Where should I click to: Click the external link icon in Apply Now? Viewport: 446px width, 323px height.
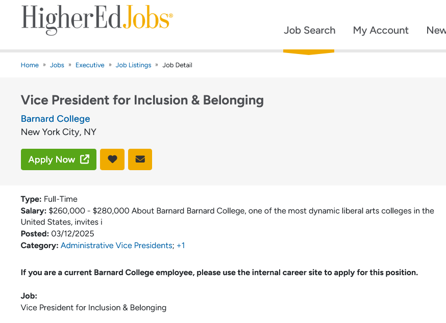coord(85,159)
